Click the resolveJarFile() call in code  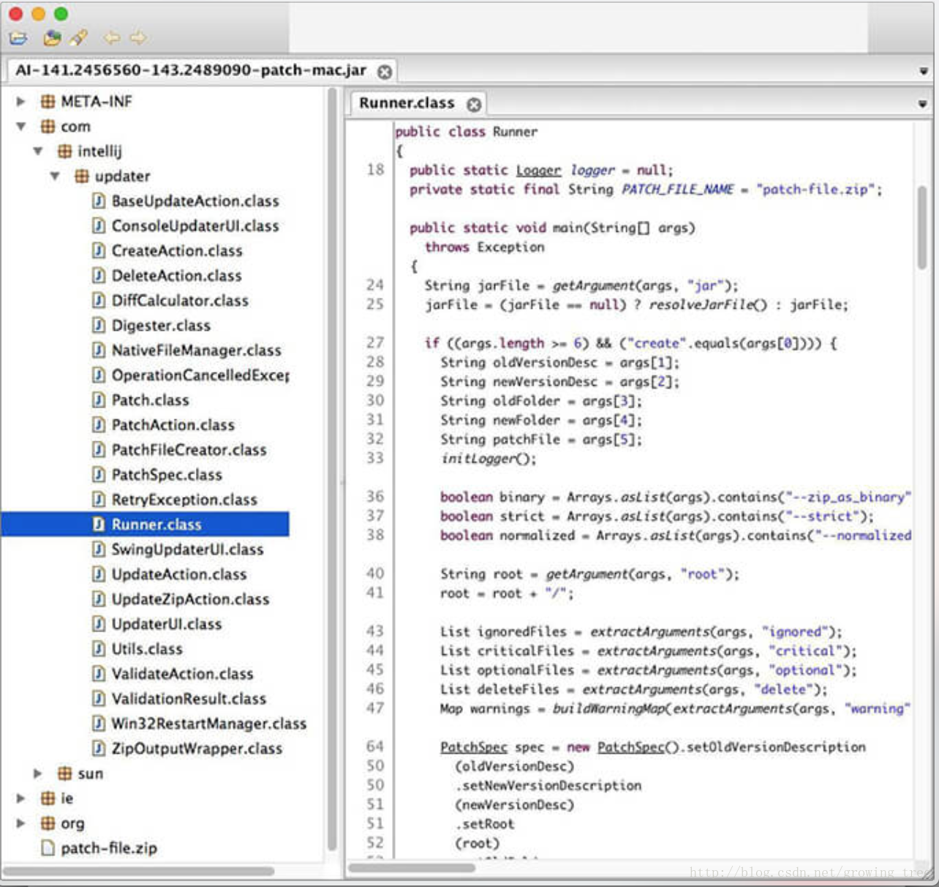708,304
